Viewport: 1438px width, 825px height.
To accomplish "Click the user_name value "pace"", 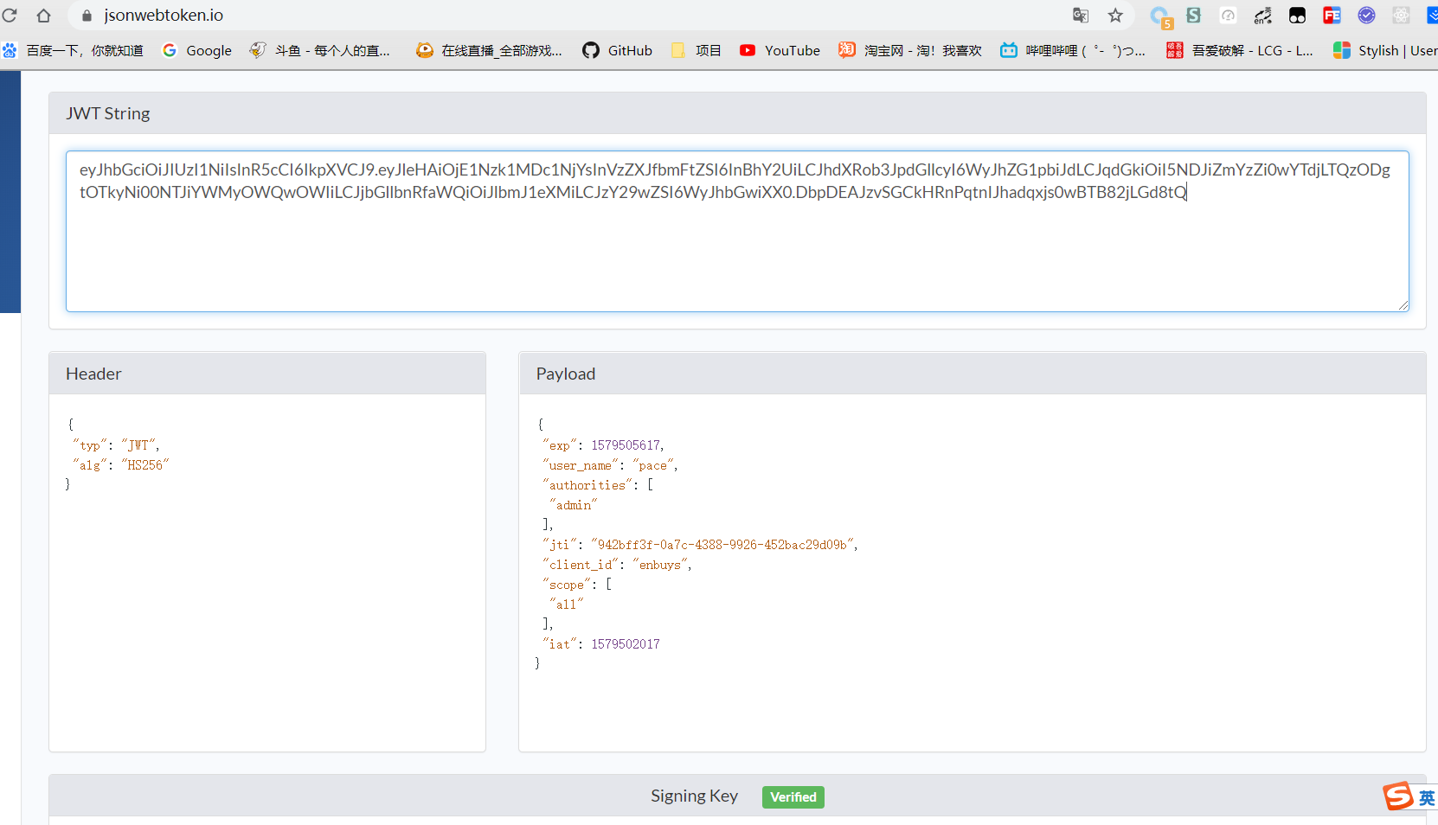I will tap(652, 465).
